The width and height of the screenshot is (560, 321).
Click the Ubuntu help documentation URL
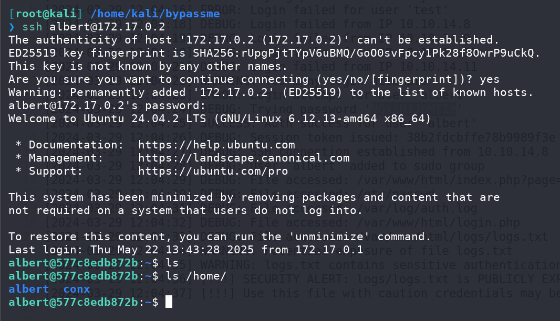click(x=216, y=145)
